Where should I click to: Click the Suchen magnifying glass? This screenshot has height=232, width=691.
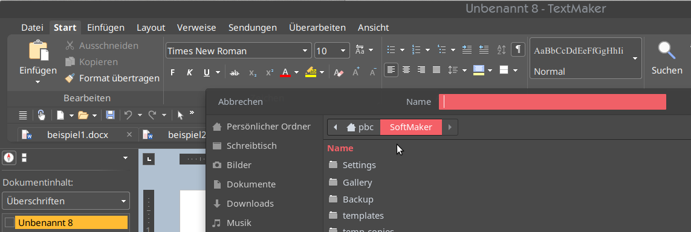(667, 51)
